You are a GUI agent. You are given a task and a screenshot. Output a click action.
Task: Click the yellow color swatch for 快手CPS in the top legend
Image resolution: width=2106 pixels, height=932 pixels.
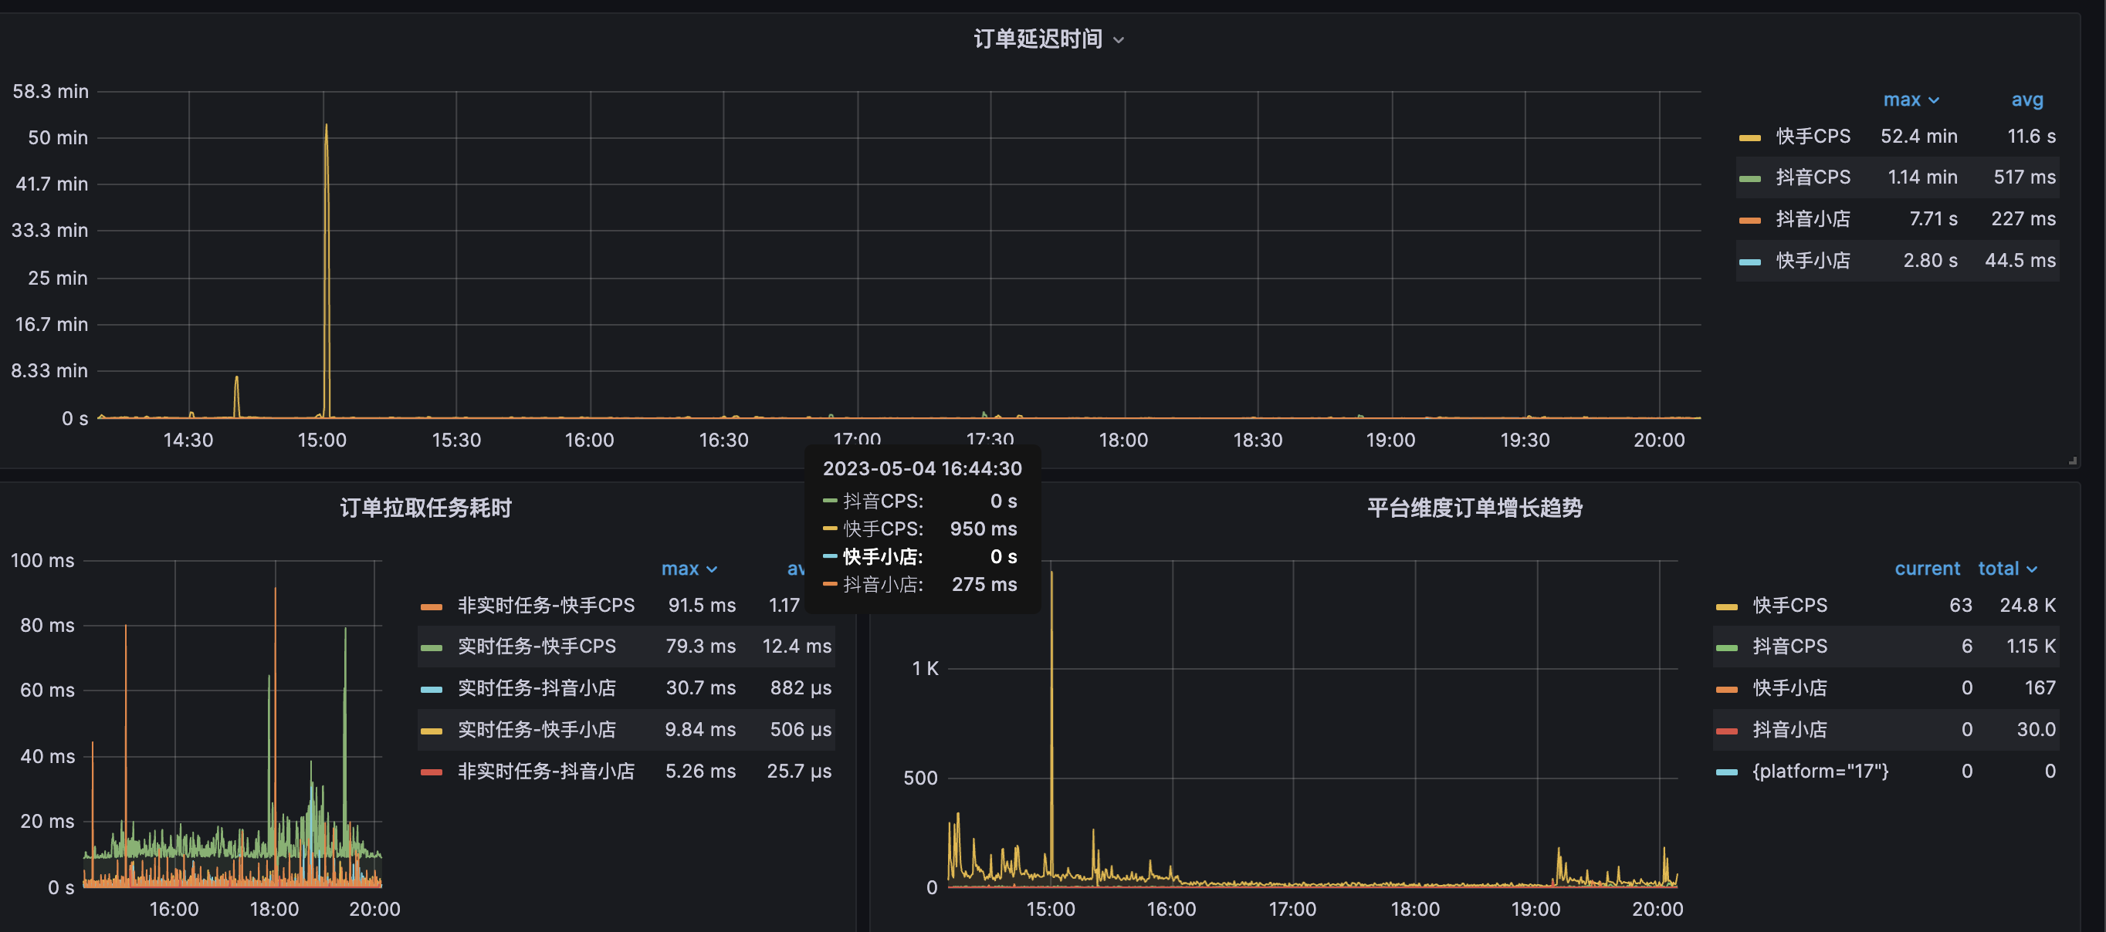click(x=1749, y=137)
